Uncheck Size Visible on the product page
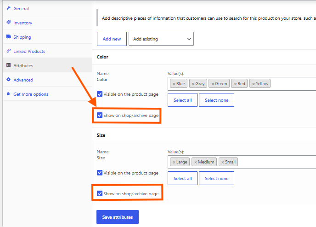The height and width of the screenshot is (227, 316). pyautogui.click(x=100, y=173)
